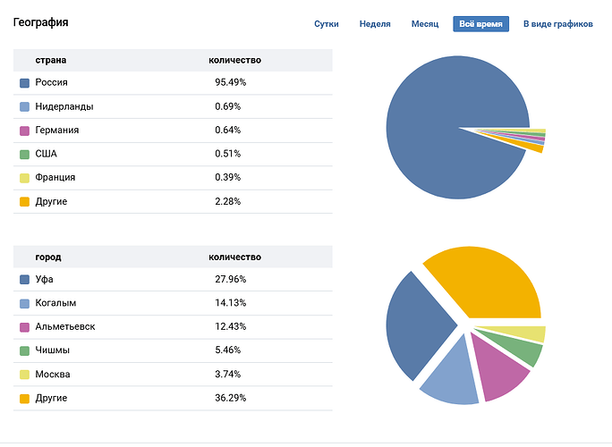The image size is (612, 447).
Task: Click the country Другие orange swatch
Action: tap(24, 202)
